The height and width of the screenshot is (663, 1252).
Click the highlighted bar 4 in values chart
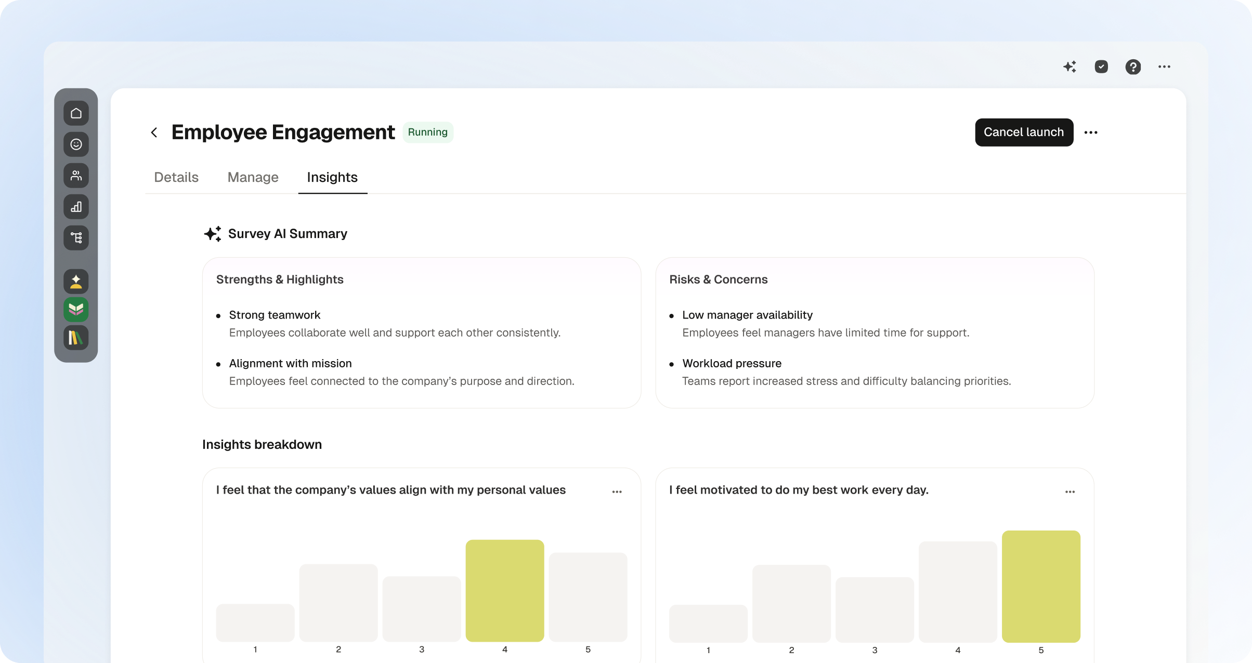(x=505, y=590)
